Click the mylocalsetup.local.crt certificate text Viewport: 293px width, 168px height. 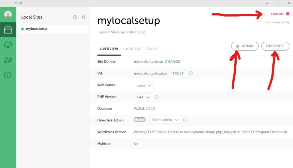pyautogui.click(x=151, y=73)
